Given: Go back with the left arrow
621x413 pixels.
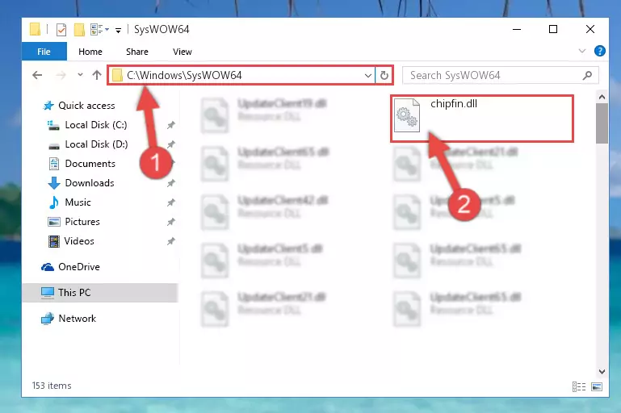Looking at the screenshot, I should 37,75.
